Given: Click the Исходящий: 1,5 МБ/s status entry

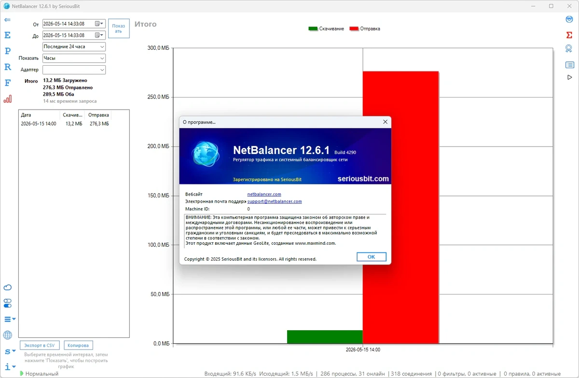Looking at the screenshot, I should [286, 374].
